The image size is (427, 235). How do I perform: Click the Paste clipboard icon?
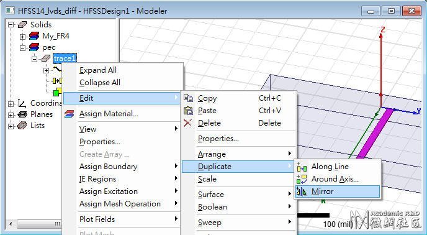[x=188, y=111]
